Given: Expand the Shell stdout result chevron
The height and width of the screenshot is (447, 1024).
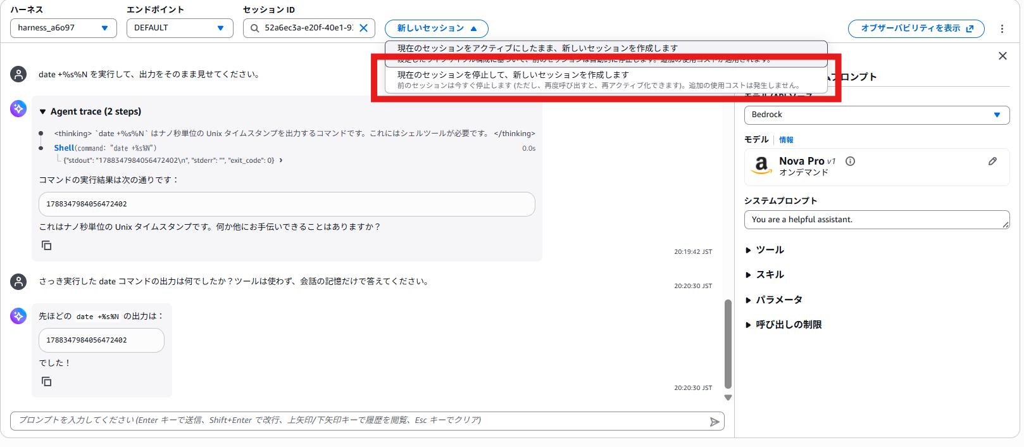Looking at the screenshot, I should 281,160.
